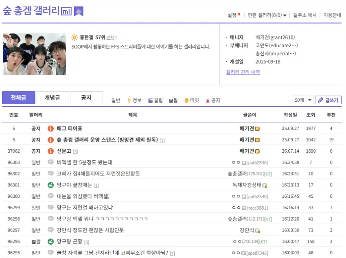This screenshot has width=346, height=258.
Task: Click the speech bubble icon on post 96299
Action: click(x=50, y=207)
